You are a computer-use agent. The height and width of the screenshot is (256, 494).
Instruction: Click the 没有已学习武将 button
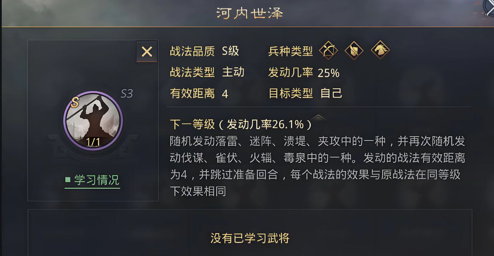coord(250,238)
